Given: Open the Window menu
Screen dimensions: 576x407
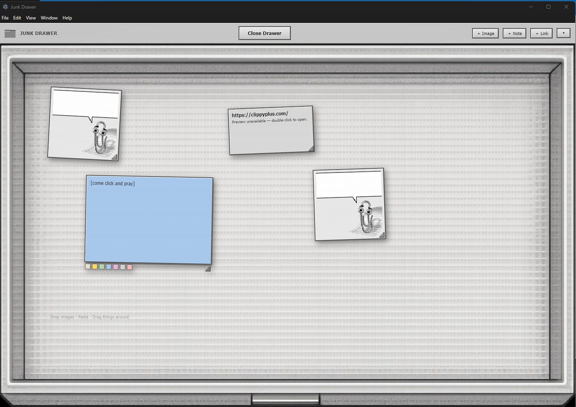Looking at the screenshot, I should pyautogui.click(x=49, y=18).
